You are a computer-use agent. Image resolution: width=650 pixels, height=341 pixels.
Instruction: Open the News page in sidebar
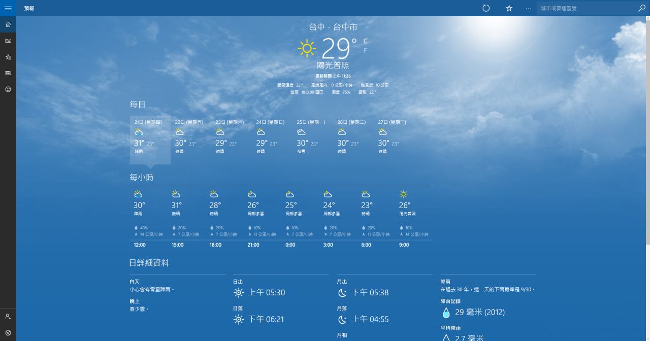(x=8, y=73)
